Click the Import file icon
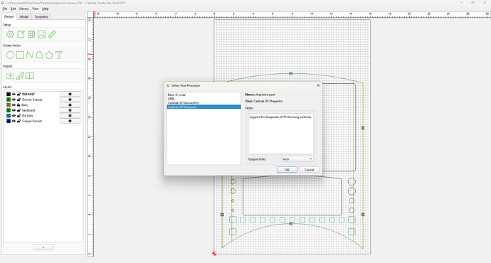Image resolution: width=491 pixels, height=263 pixels. 10,75
